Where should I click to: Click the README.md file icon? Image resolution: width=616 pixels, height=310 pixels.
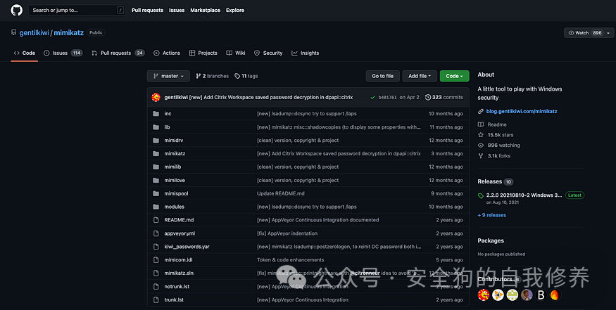(x=156, y=220)
